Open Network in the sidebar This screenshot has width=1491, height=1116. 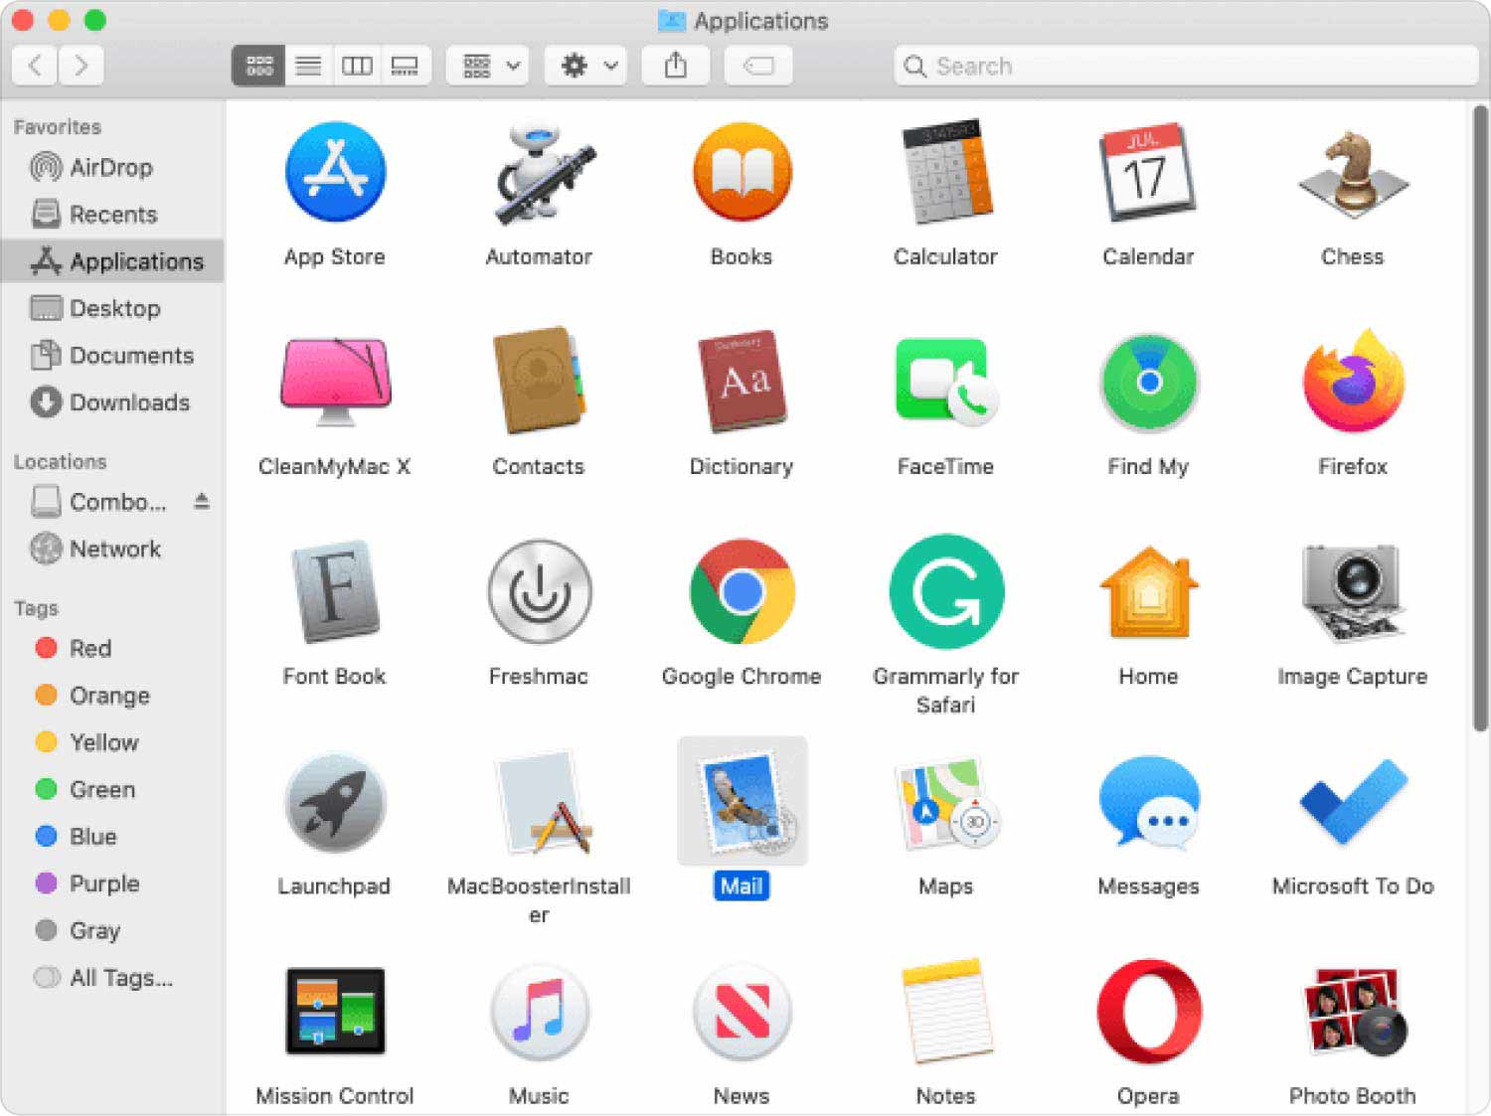(112, 549)
